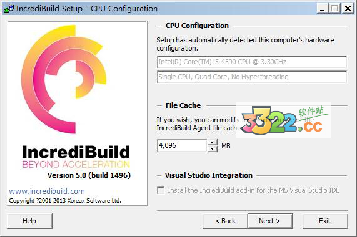Click the Help button
Screen dimensions: 357x237
point(29,221)
